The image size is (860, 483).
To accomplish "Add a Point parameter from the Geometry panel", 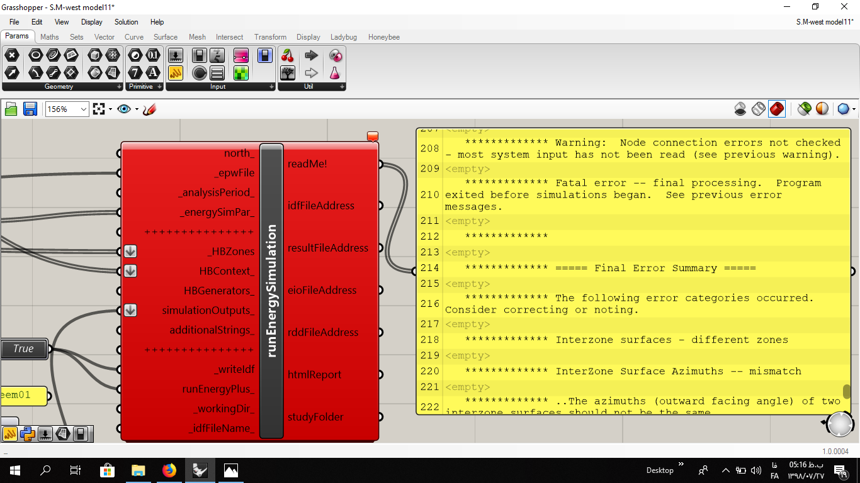I will pyautogui.click(x=11, y=55).
